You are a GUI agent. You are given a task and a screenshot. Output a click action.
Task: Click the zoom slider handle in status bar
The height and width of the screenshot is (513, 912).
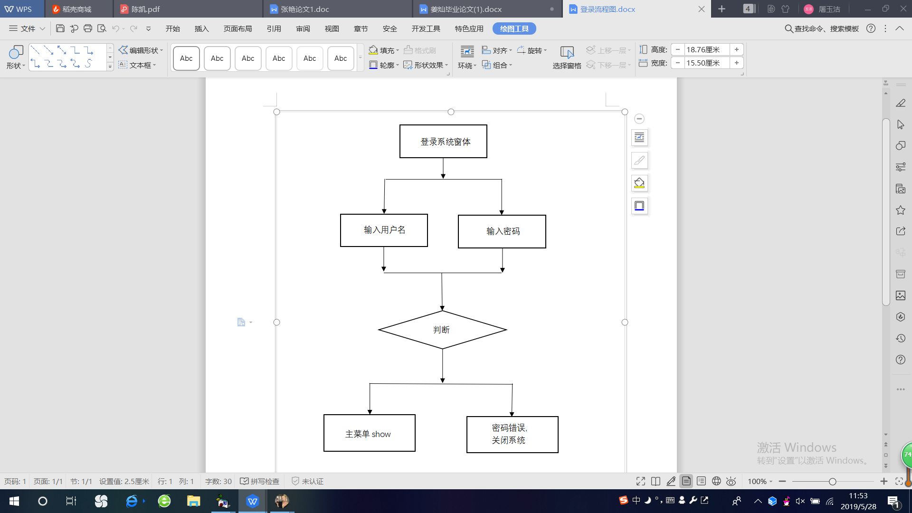pos(832,481)
